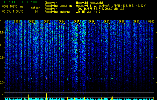Click the meteor count value 24
The image size is (157, 100).
36,11
